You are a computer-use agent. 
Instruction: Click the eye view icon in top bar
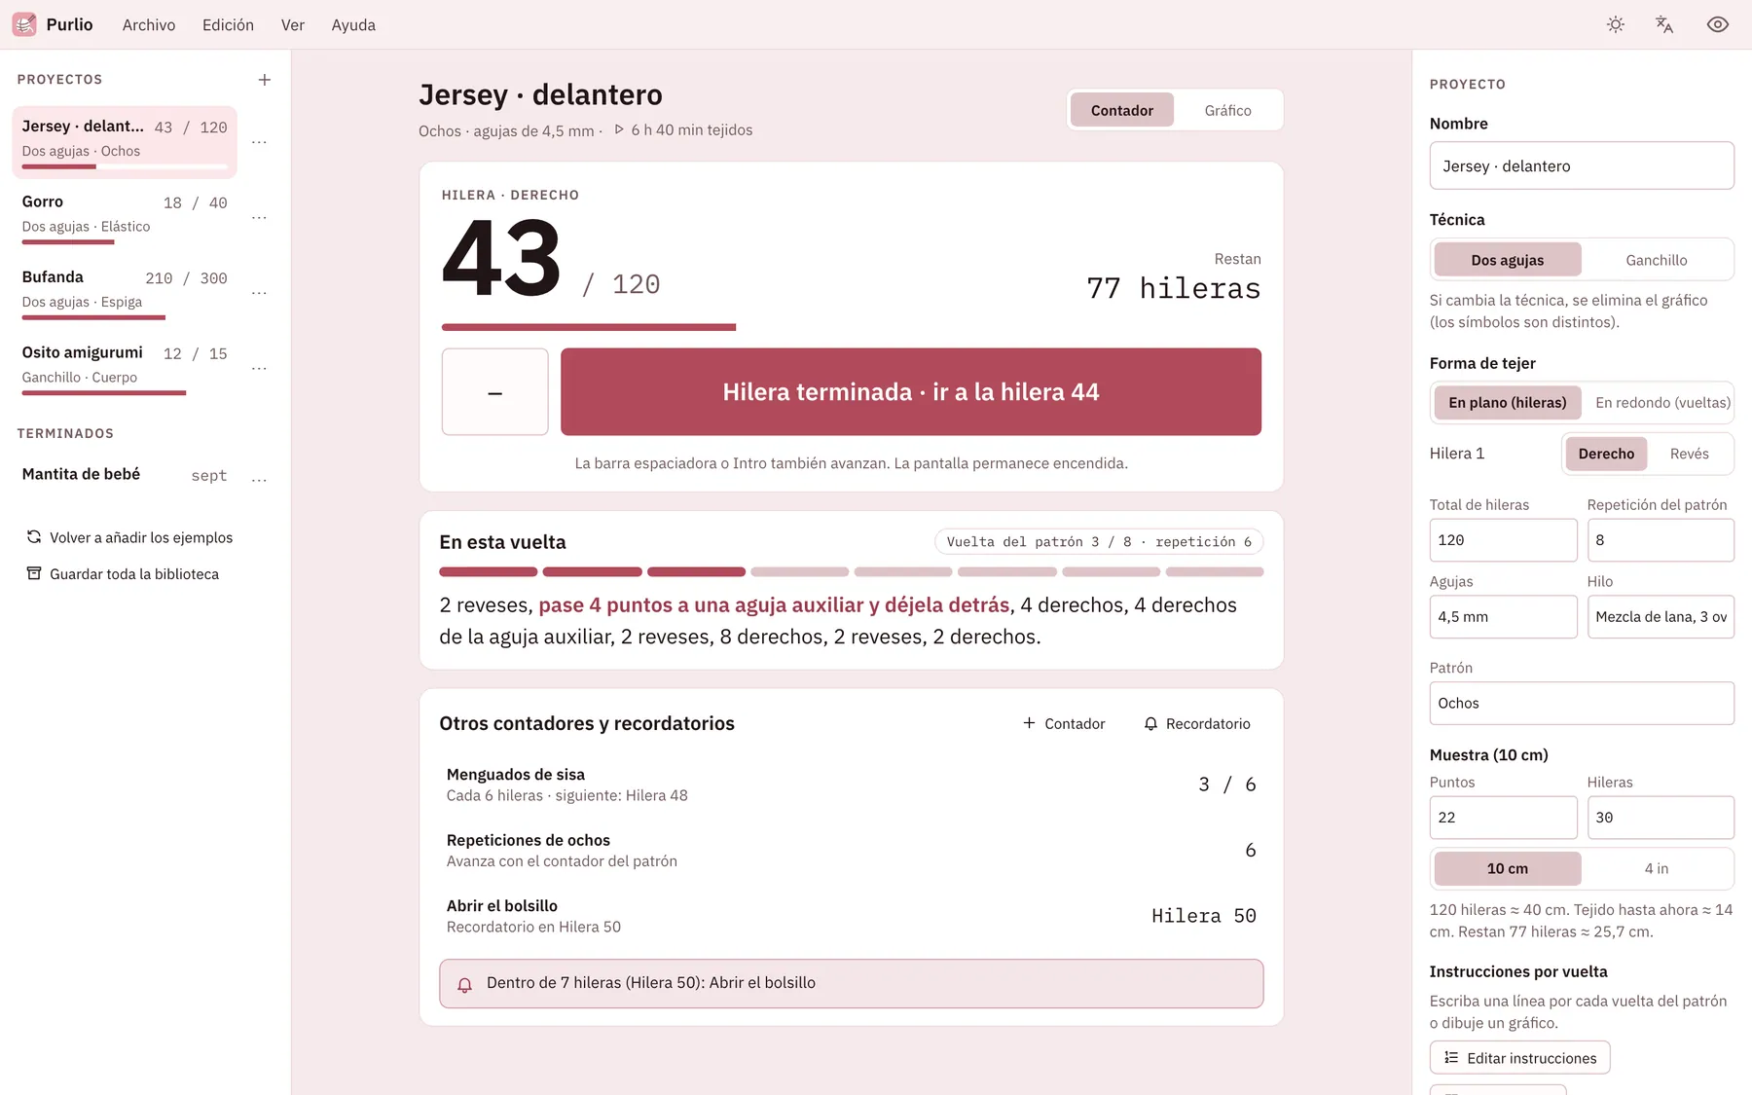coord(1718,24)
